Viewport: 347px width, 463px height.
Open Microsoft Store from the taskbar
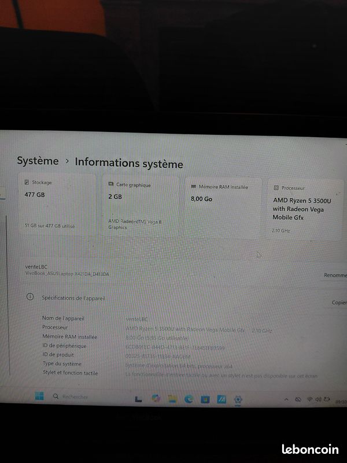click(x=205, y=399)
